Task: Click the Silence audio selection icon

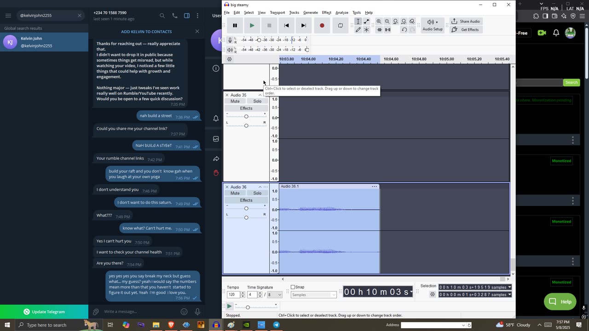Action: click(387, 30)
